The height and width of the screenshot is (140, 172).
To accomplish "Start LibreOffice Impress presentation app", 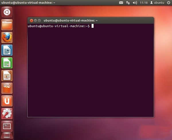I will click(x=7, y=75).
